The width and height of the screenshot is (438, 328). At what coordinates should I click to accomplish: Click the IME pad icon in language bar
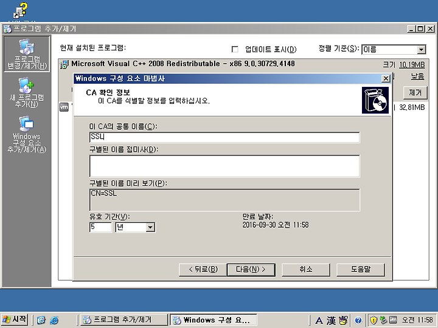pos(343,320)
